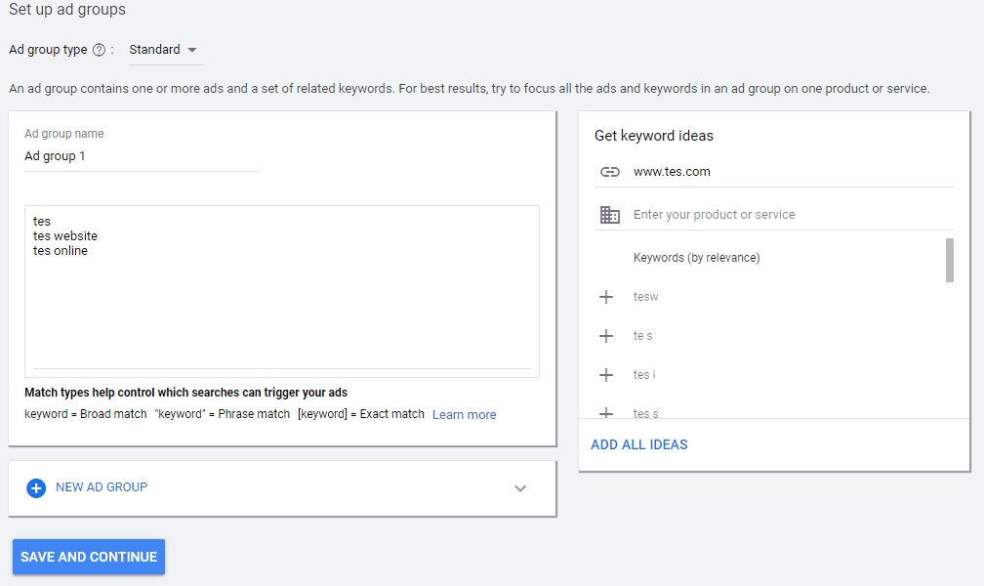Click ADD ALL IDEAS
This screenshot has width=984, height=586.
[x=639, y=444]
